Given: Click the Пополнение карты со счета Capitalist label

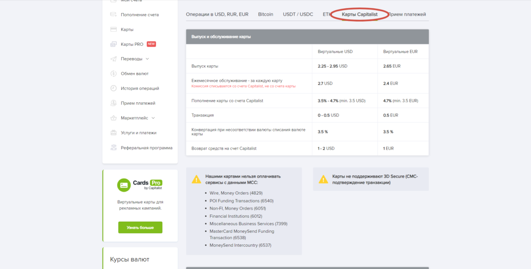Looking at the screenshot, I should click(x=227, y=100).
